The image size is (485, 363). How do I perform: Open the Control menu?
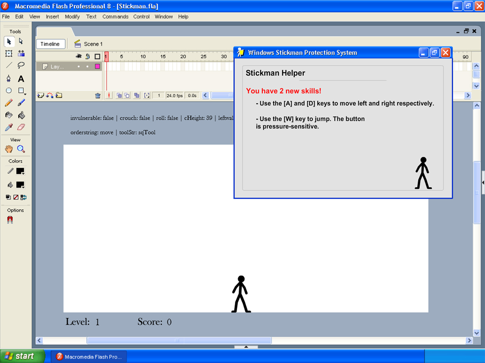[141, 17]
